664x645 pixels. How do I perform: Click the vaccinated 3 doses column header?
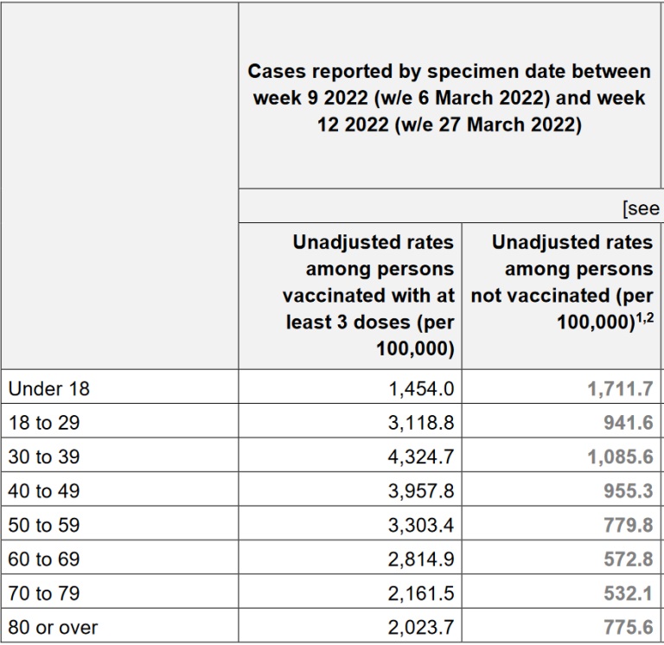[369, 296]
